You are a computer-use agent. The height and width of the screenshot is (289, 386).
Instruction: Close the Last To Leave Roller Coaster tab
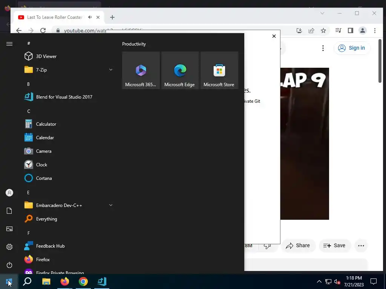[98, 17]
